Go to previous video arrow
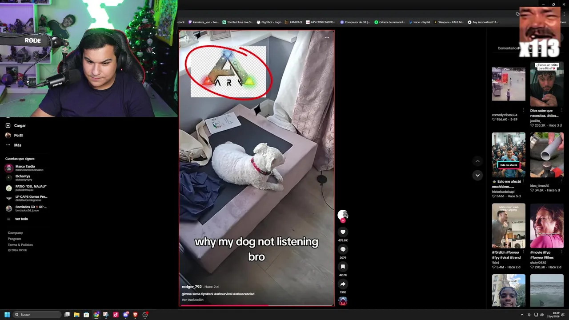Image resolution: width=569 pixels, height=320 pixels. click(x=477, y=161)
